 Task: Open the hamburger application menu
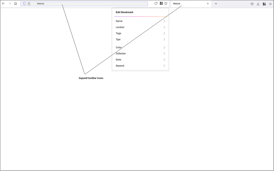pyautogui.click(x=270, y=4)
